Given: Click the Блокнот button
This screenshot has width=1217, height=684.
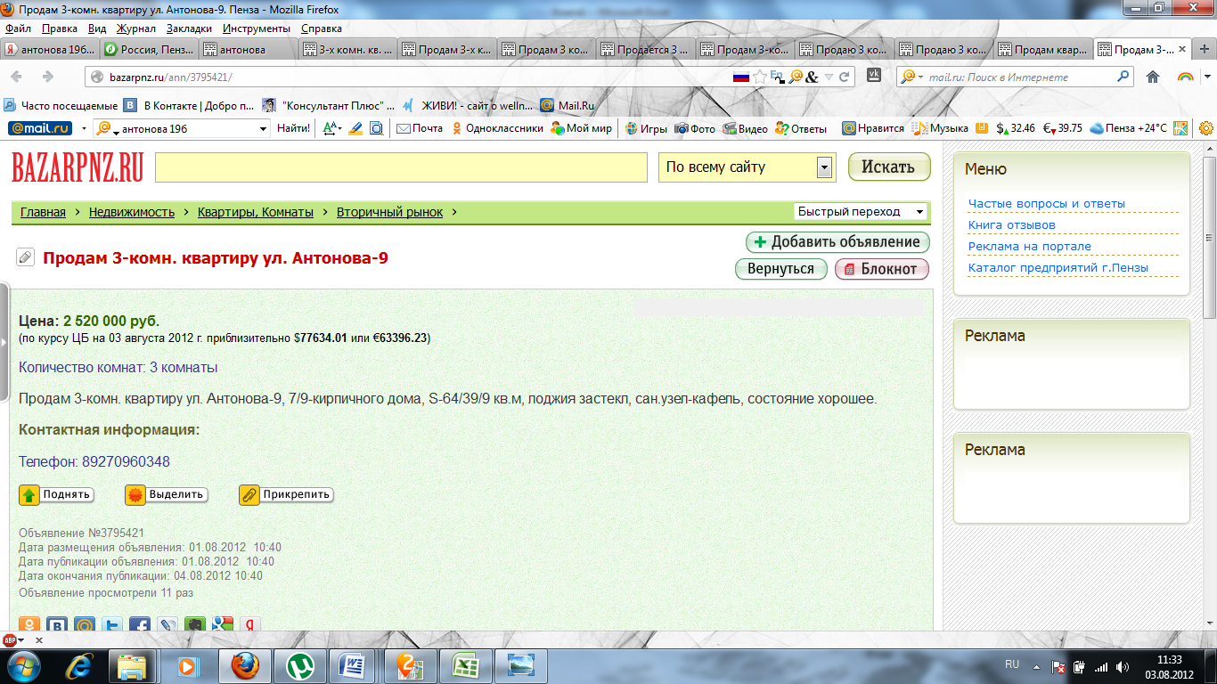Looking at the screenshot, I should pyautogui.click(x=881, y=269).
